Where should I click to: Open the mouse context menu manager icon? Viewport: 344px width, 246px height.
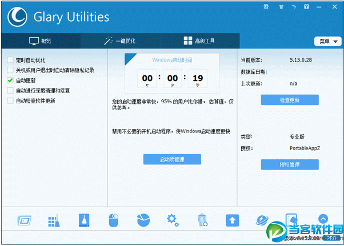pos(113,220)
